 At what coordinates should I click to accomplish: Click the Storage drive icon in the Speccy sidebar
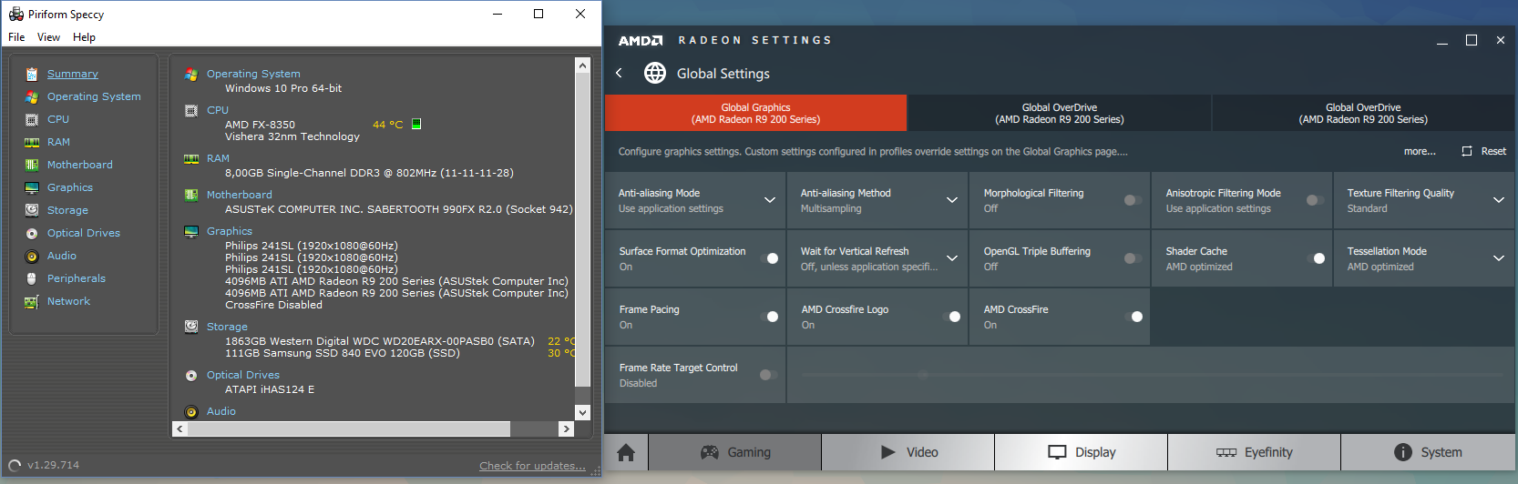(32, 210)
